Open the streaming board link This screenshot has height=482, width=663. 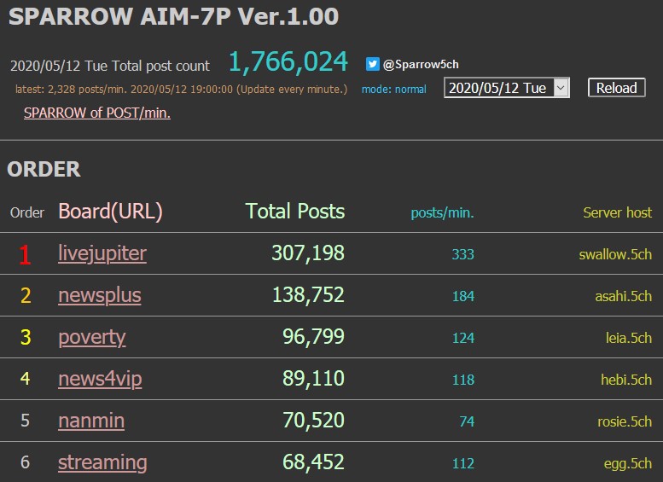(102, 463)
